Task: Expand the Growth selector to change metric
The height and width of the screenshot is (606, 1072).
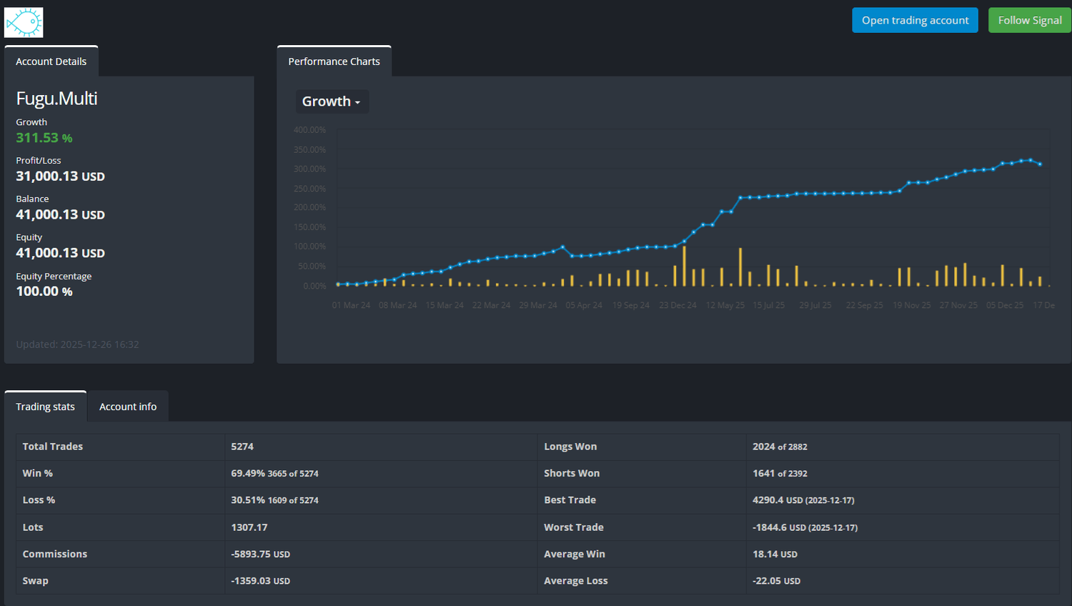Action: [332, 101]
